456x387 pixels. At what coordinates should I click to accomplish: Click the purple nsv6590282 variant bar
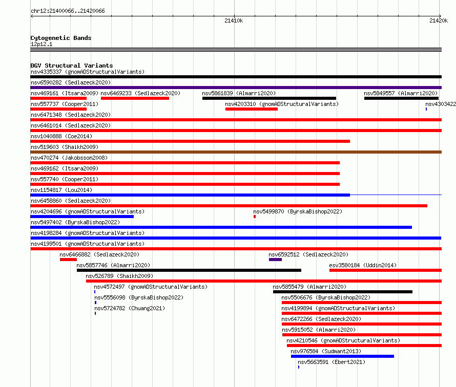click(236, 88)
